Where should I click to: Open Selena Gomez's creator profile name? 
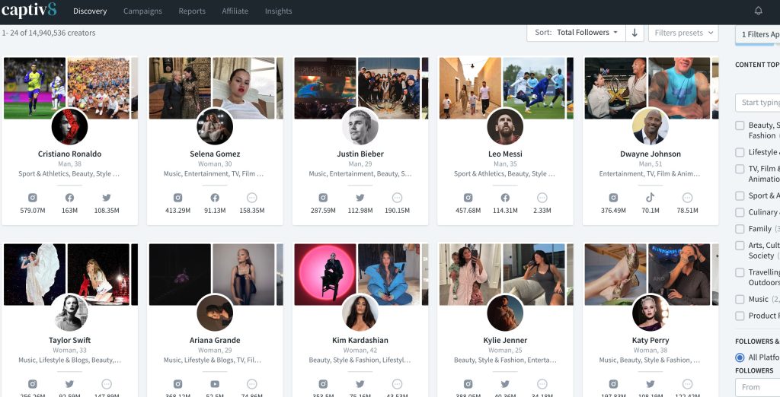215,154
